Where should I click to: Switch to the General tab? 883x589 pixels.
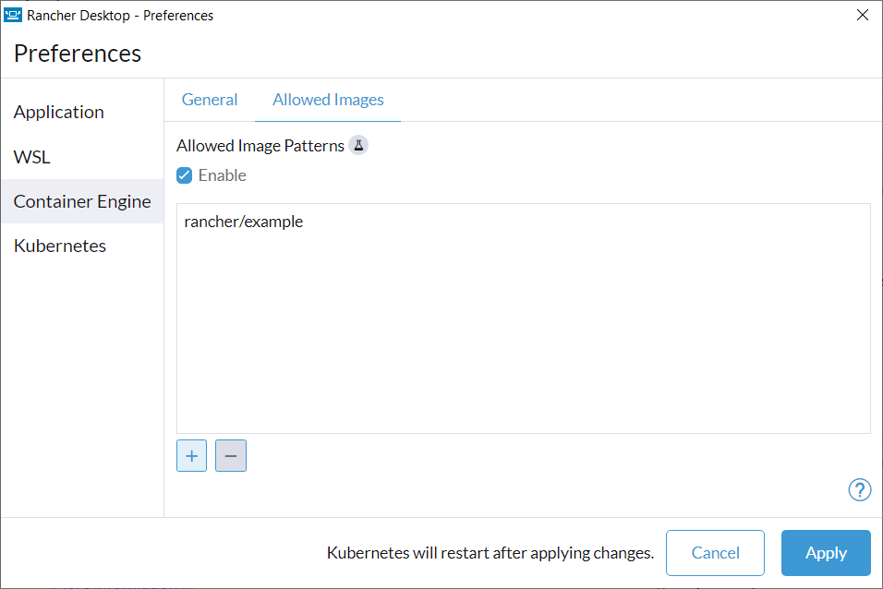210,100
